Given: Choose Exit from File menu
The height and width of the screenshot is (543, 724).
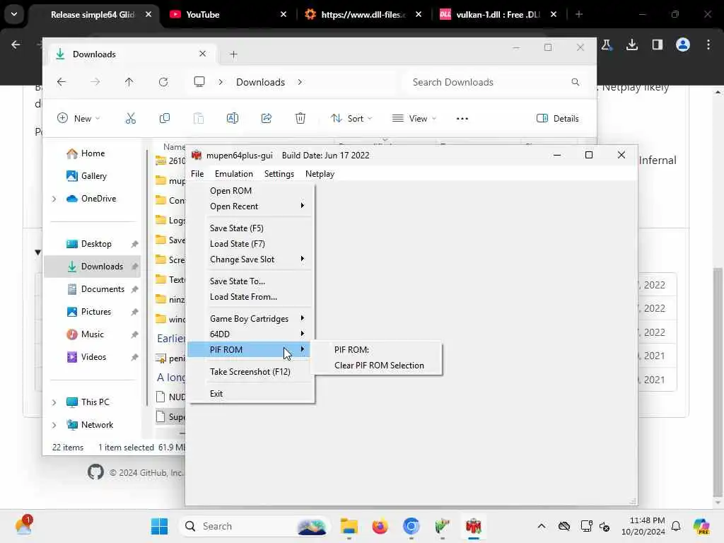Looking at the screenshot, I should point(252,393).
